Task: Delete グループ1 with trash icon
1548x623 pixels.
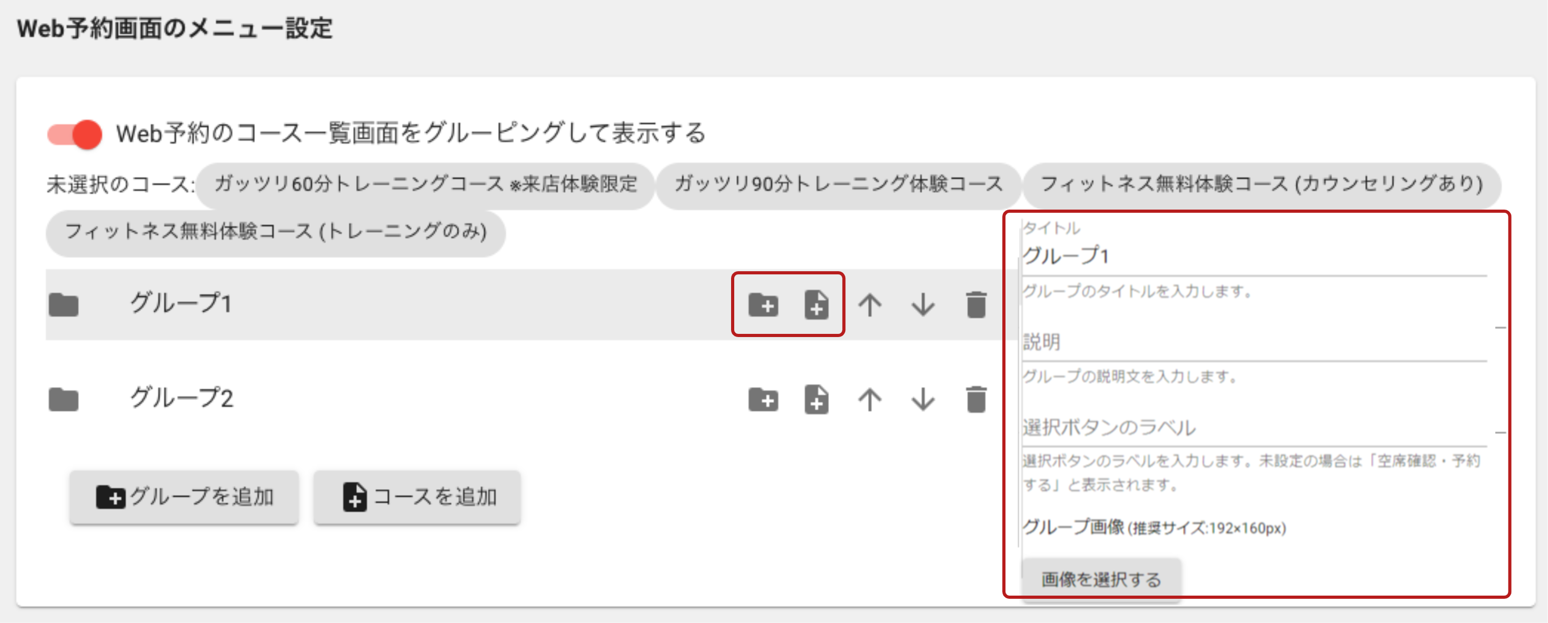Action: pyautogui.click(x=976, y=304)
